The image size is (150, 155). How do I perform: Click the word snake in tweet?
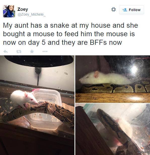pyautogui.click(x=60, y=25)
